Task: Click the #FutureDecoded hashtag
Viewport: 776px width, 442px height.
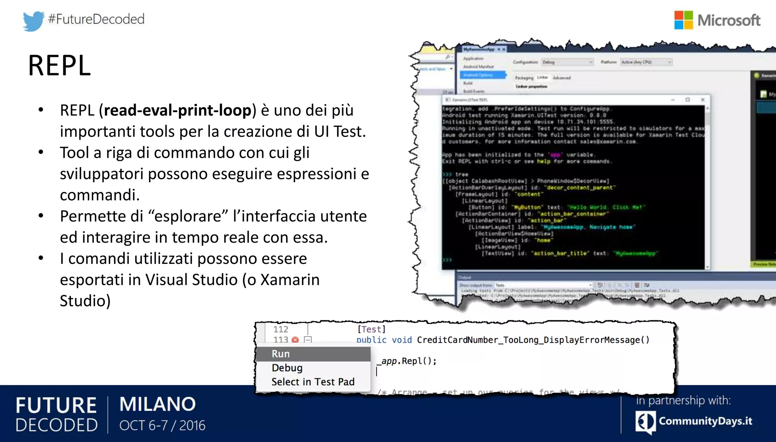Action: (x=96, y=19)
